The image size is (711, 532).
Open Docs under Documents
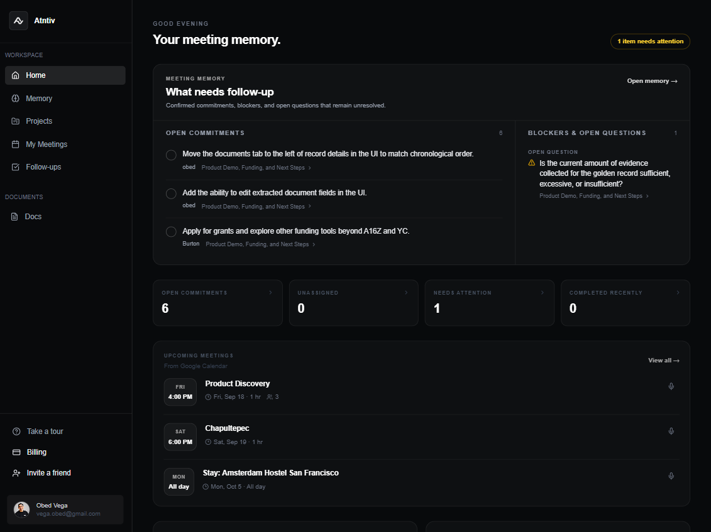[65, 217]
